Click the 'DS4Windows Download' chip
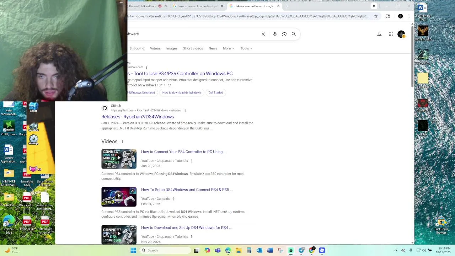This screenshot has width=455, height=256. [x=142, y=92]
